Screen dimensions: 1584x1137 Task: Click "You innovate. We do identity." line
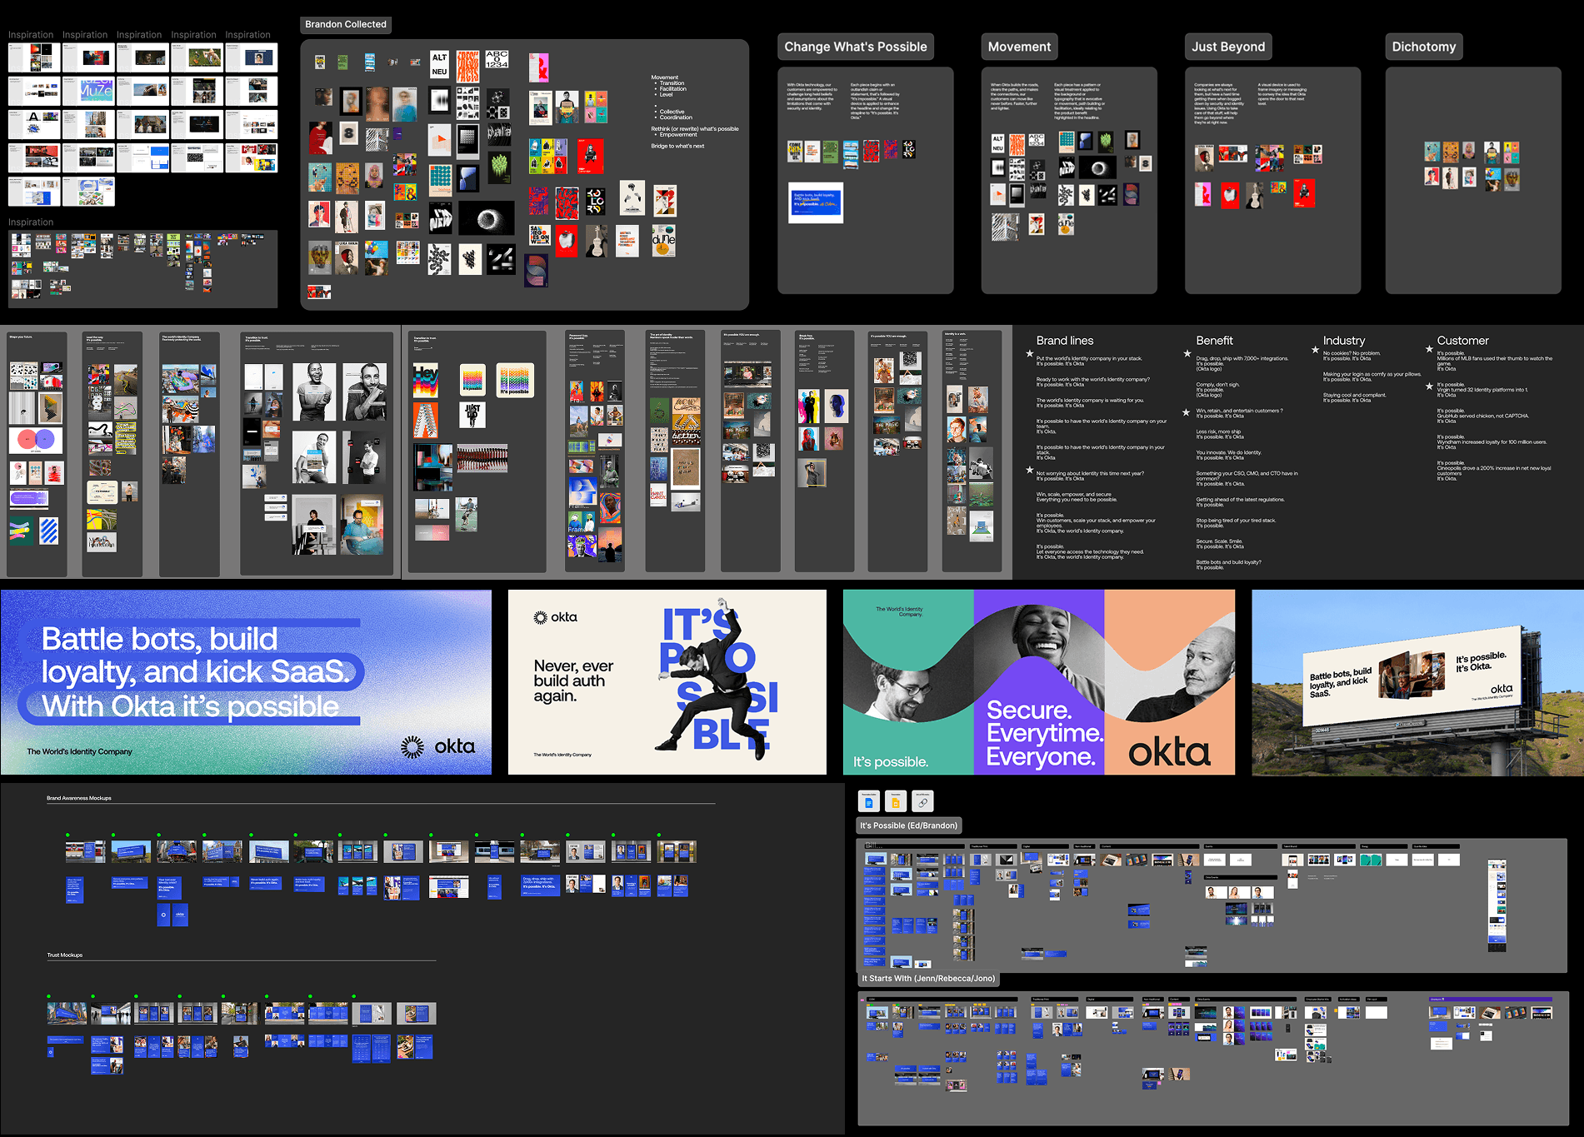click(x=1228, y=452)
